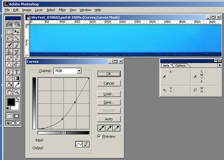Select the Magic Wand tool
This screenshot has width=224, height=160.
pos(17,38)
